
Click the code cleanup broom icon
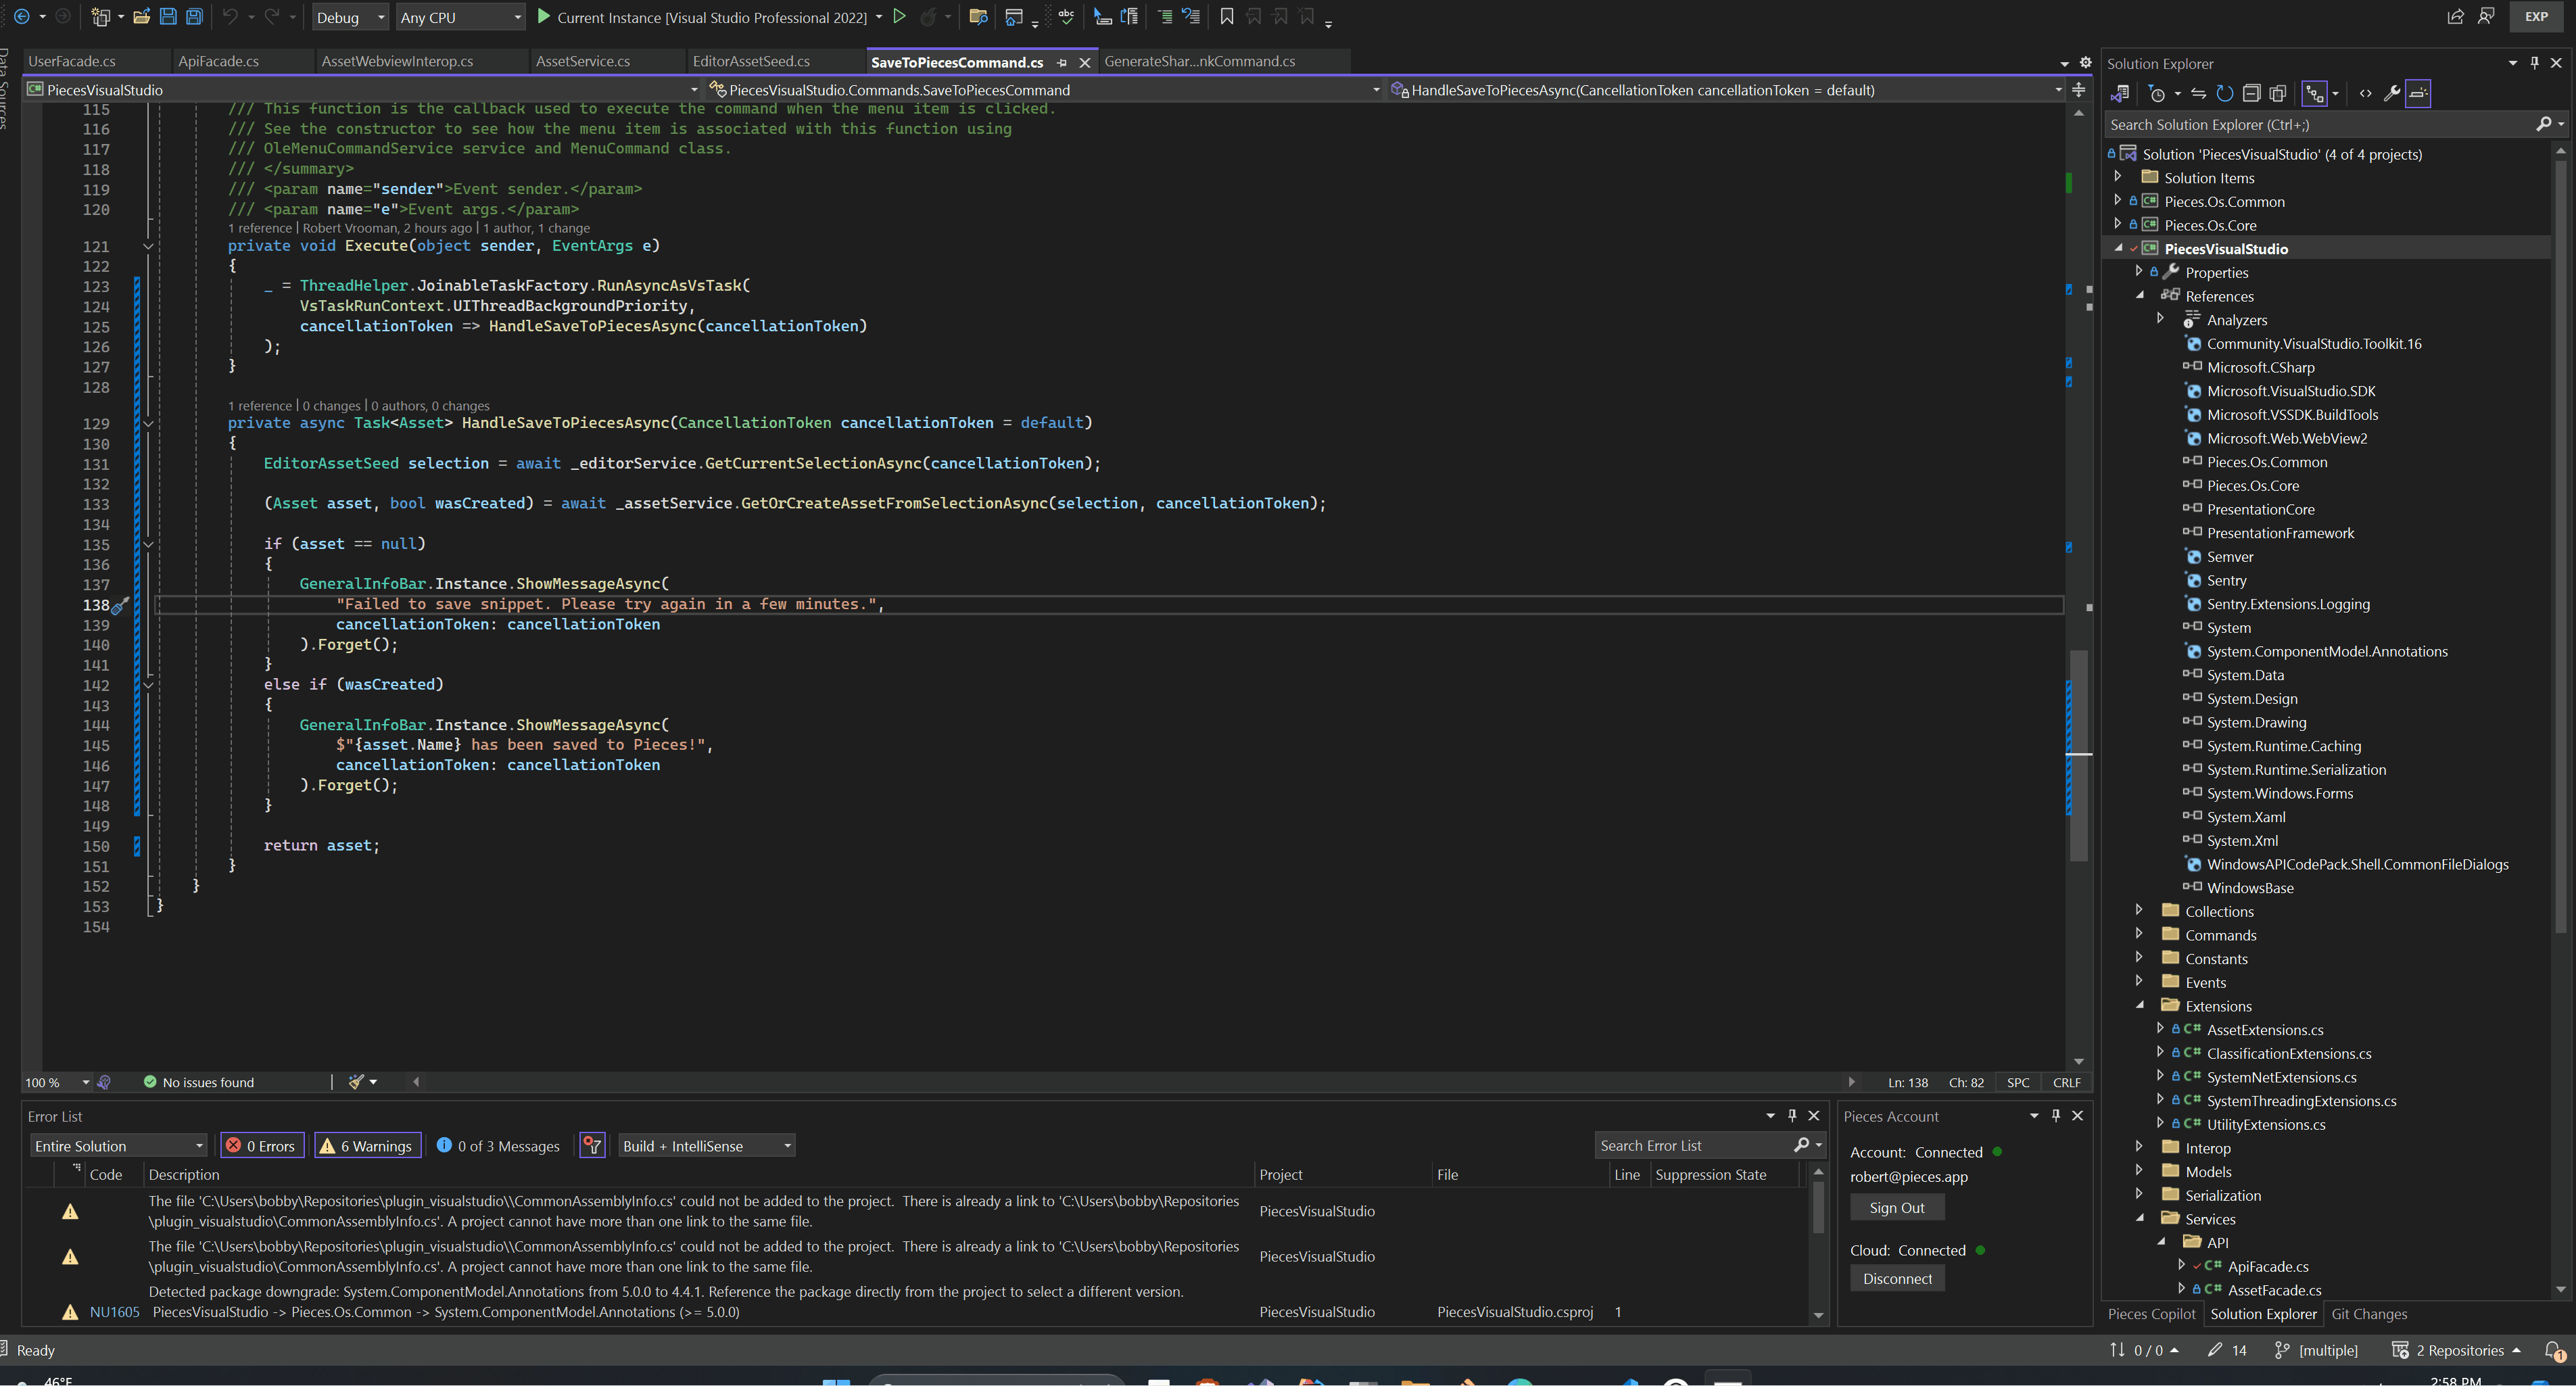(x=356, y=1082)
